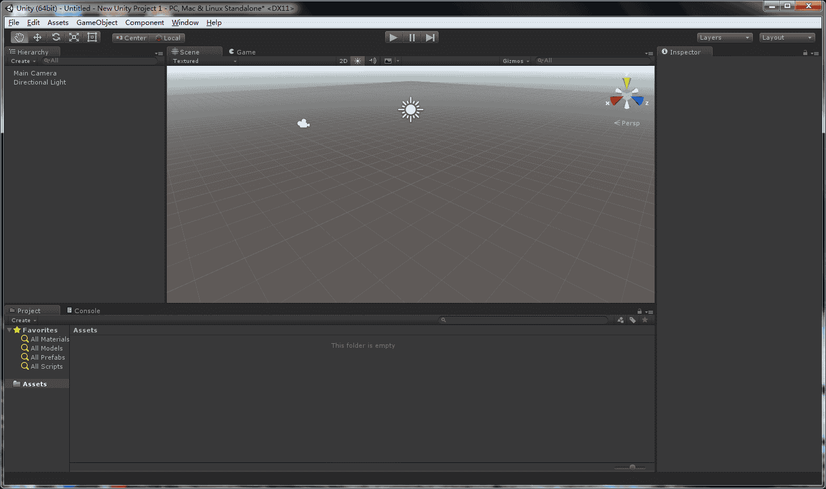Open the Gizmos dropdown in the Scene view
Image resolution: width=826 pixels, height=489 pixels.
pos(515,61)
